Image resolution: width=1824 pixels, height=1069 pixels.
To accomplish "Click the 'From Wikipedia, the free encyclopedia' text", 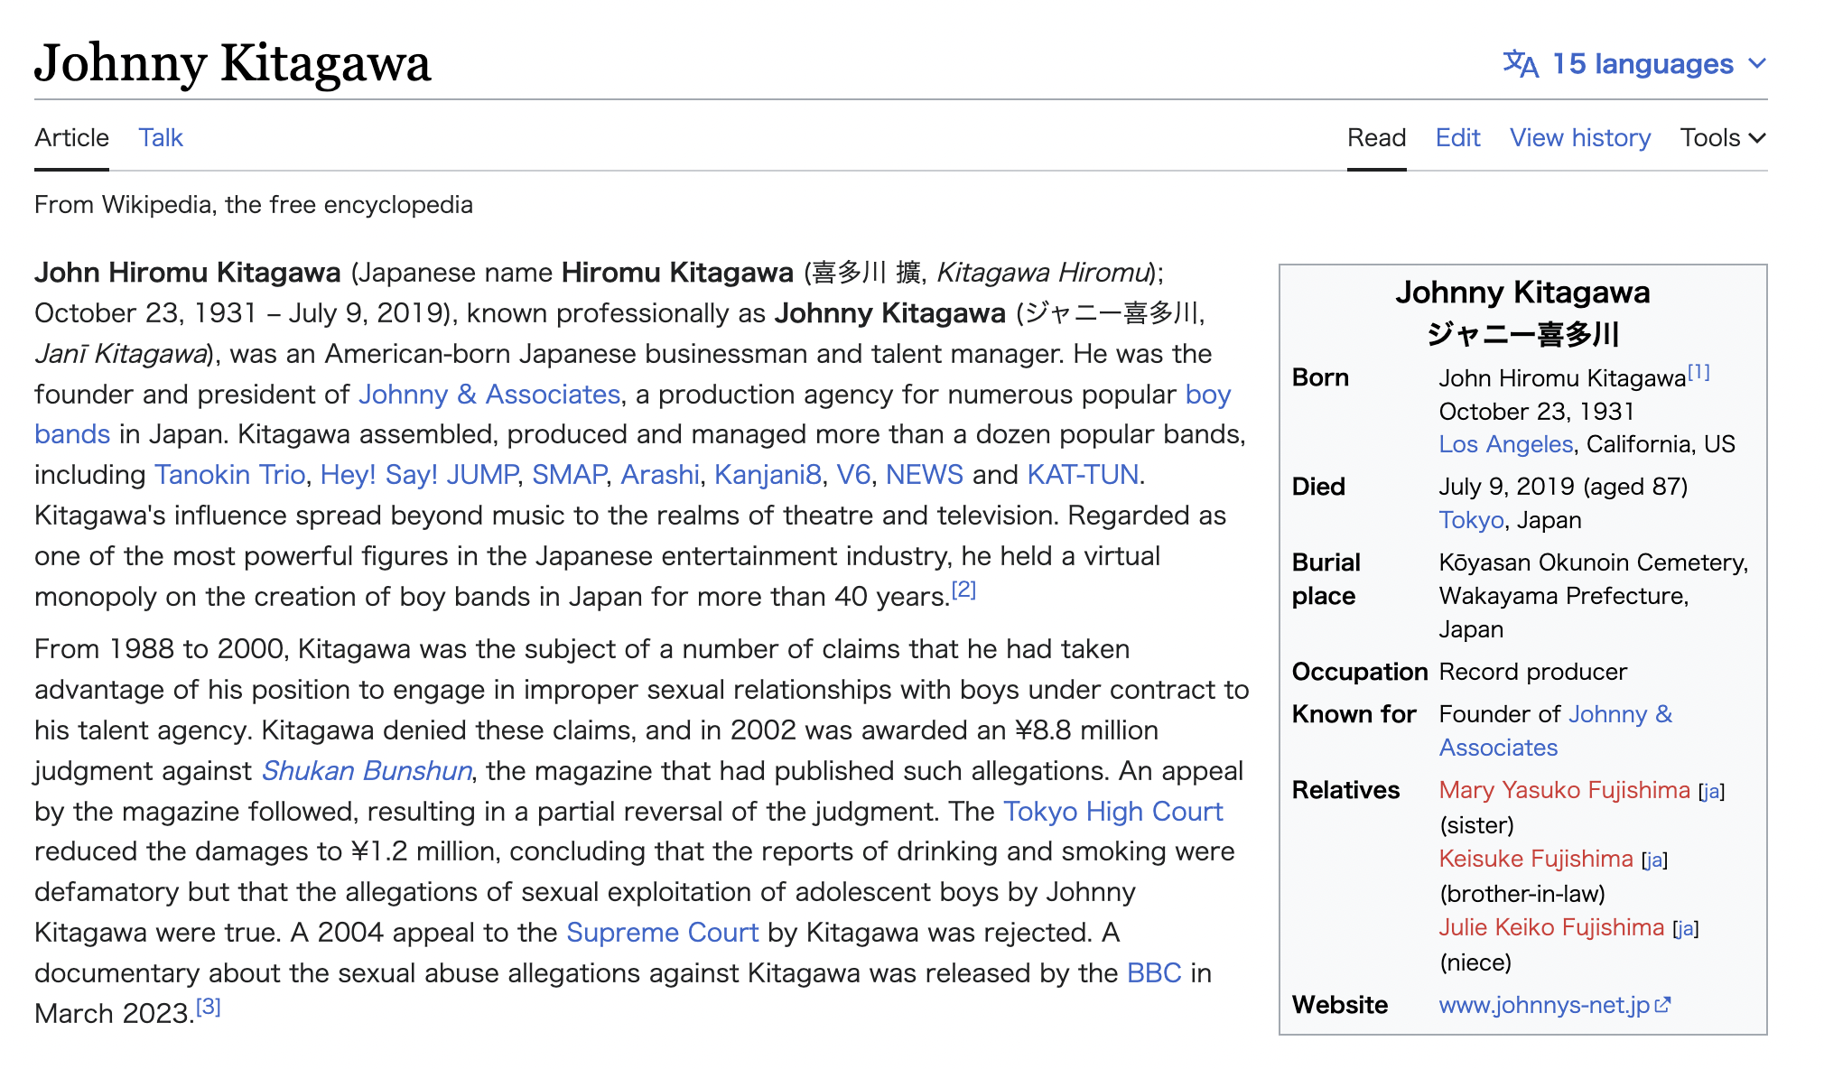I will [254, 205].
